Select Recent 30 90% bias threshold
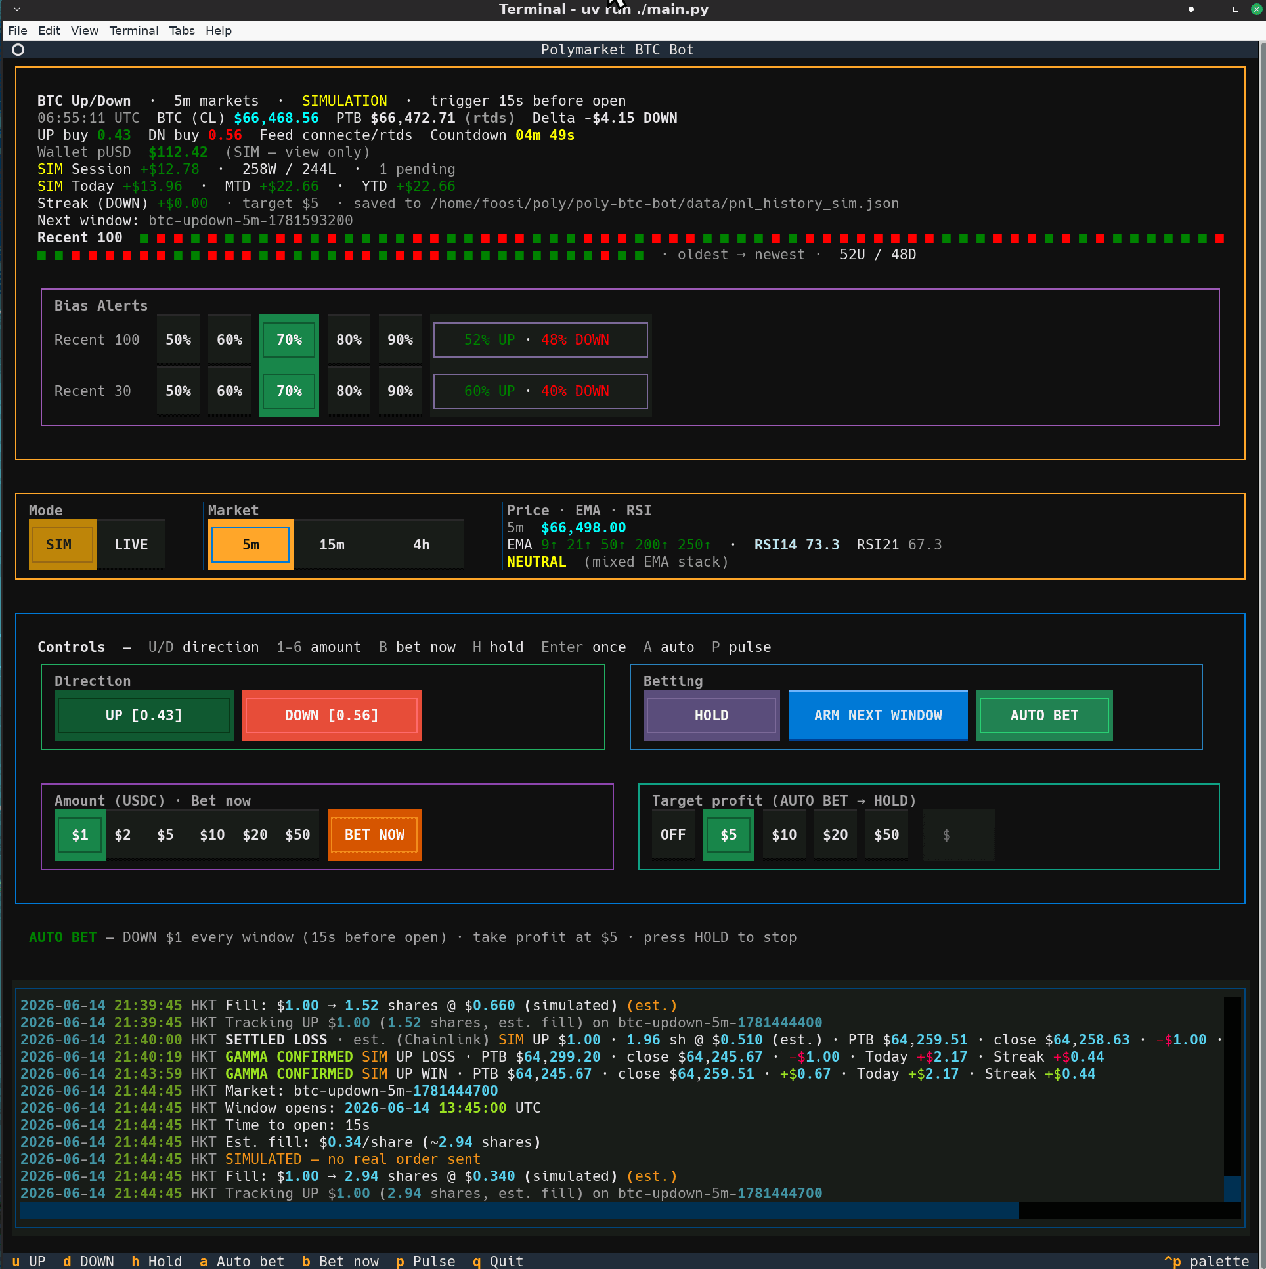Viewport: 1266px width, 1269px height. (400, 391)
